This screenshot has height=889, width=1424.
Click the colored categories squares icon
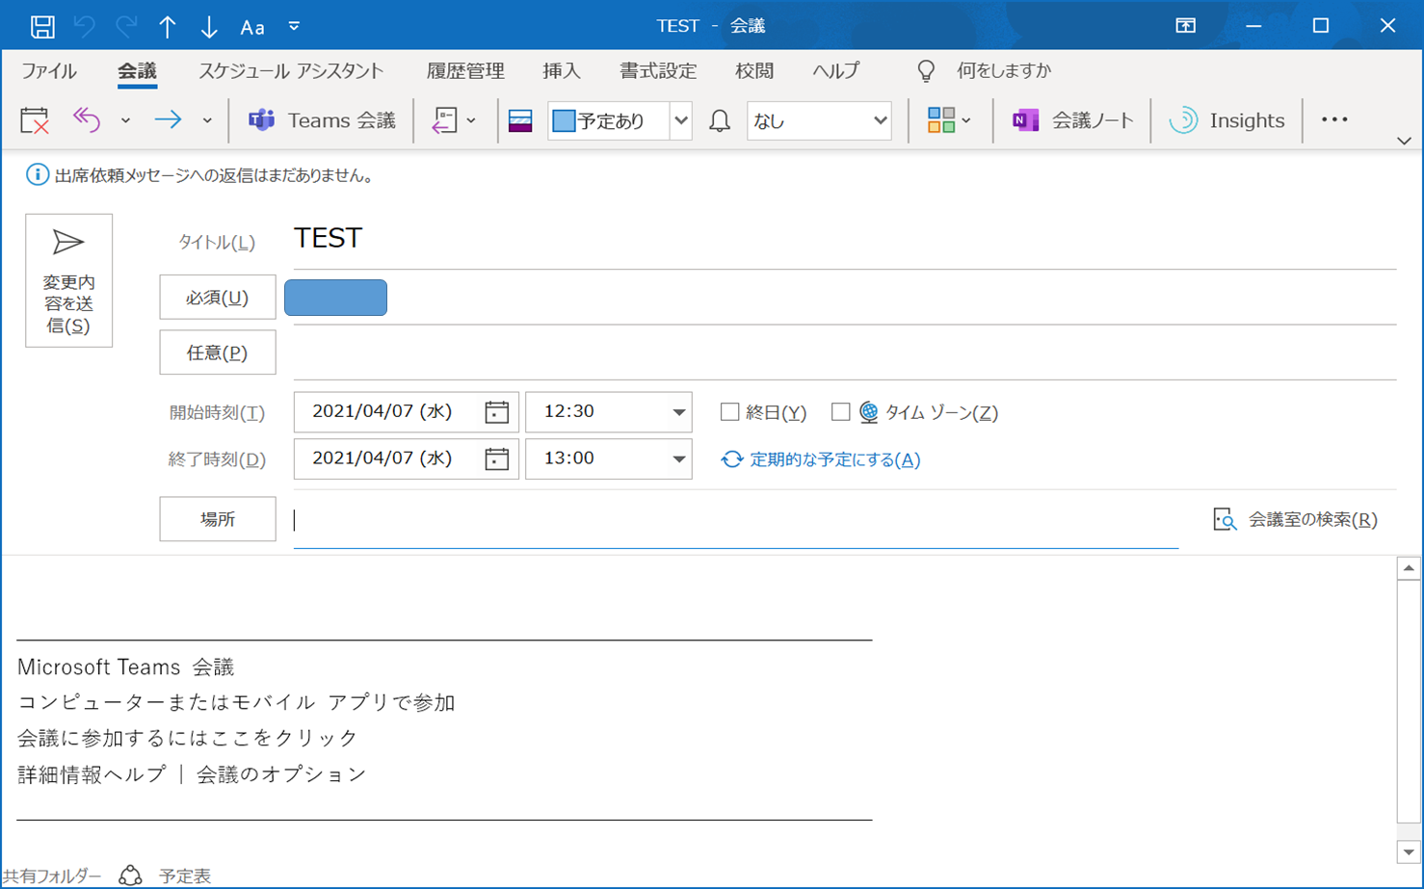[941, 120]
